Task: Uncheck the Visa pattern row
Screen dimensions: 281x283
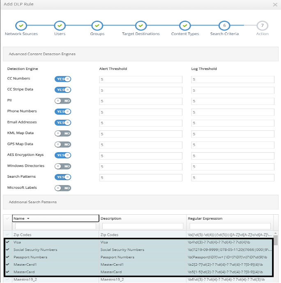Action: 7,242
